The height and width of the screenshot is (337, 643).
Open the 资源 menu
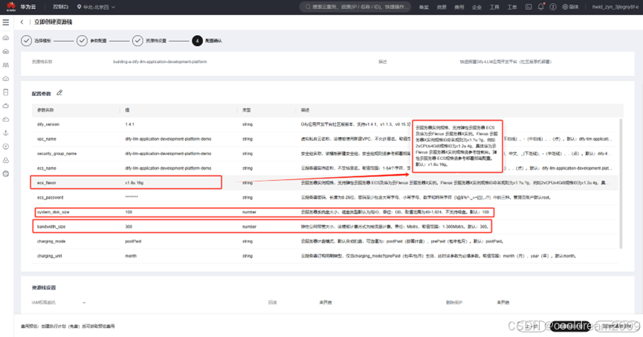point(442,7)
